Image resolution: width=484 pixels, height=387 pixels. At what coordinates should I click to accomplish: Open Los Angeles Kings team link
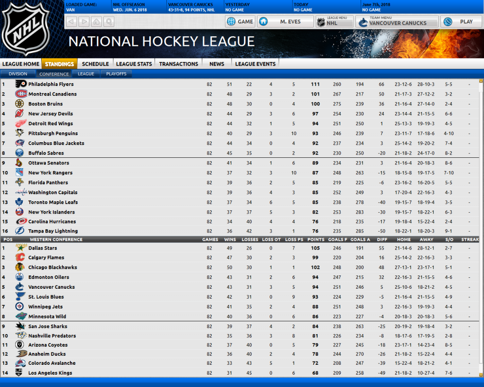pyautogui.click(x=50, y=373)
